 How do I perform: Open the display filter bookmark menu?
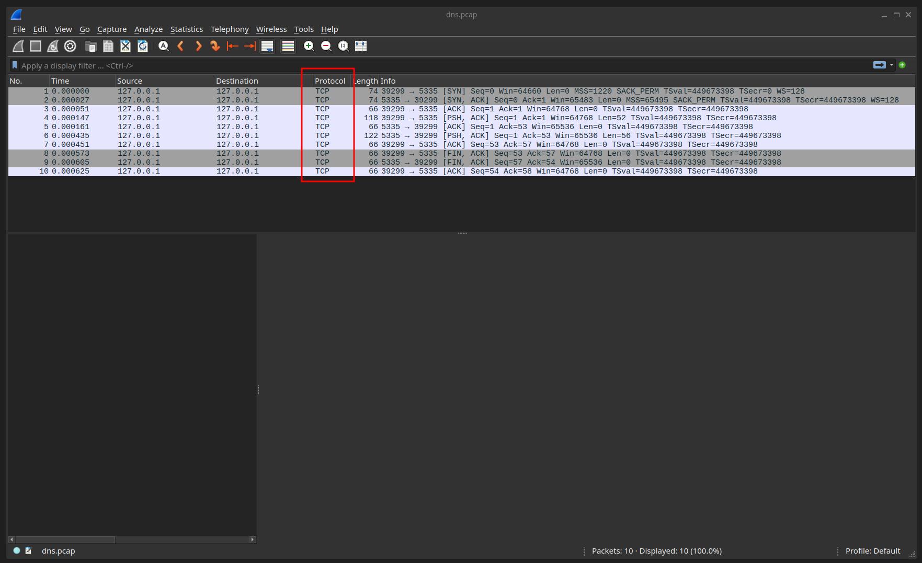pyautogui.click(x=15, y=65)
